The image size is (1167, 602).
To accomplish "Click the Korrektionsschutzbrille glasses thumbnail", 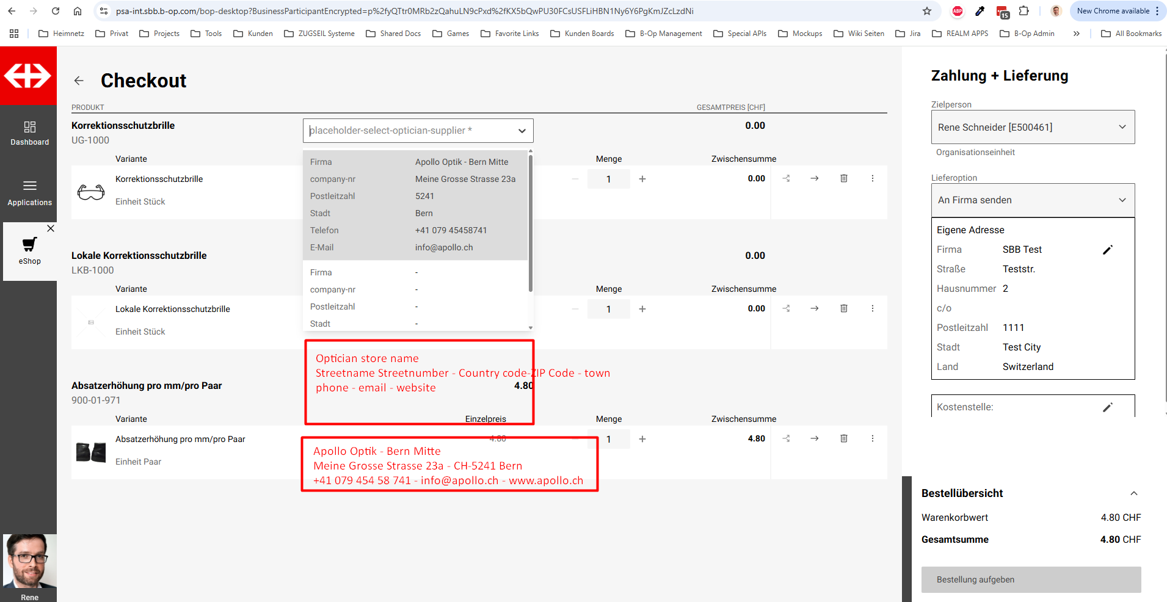I will pyautogui.click(x=91, y=192).
